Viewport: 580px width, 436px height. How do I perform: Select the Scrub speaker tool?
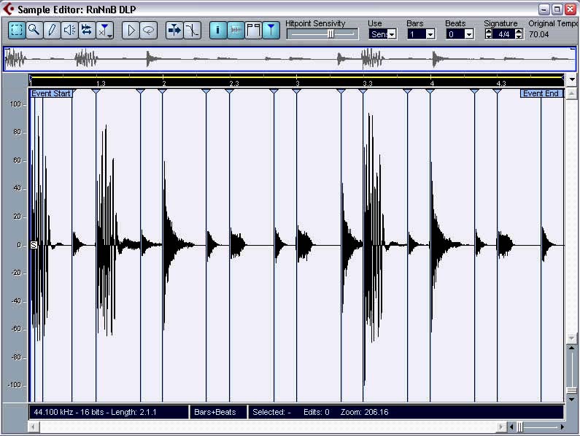tap(69, 30)
